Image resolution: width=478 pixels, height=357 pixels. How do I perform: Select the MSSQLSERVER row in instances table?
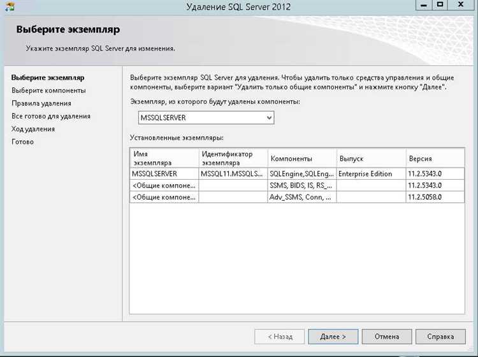(297, 174)
